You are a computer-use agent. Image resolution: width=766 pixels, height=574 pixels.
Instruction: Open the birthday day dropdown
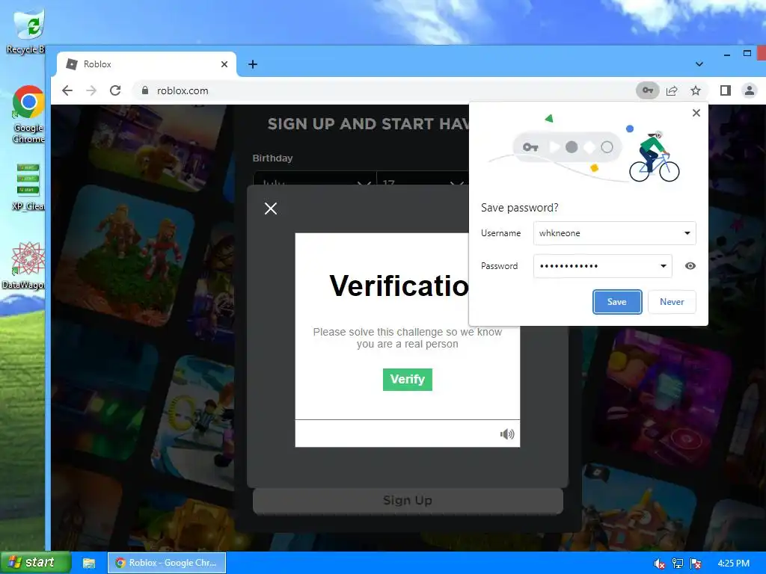423,179
